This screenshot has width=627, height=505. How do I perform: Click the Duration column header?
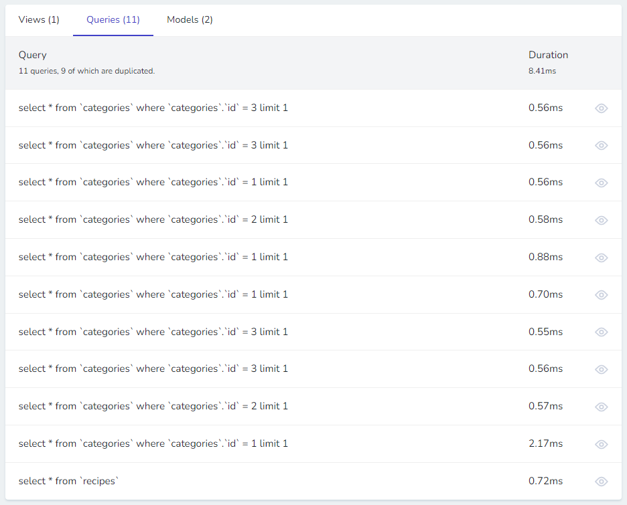[x=548, y=55]
